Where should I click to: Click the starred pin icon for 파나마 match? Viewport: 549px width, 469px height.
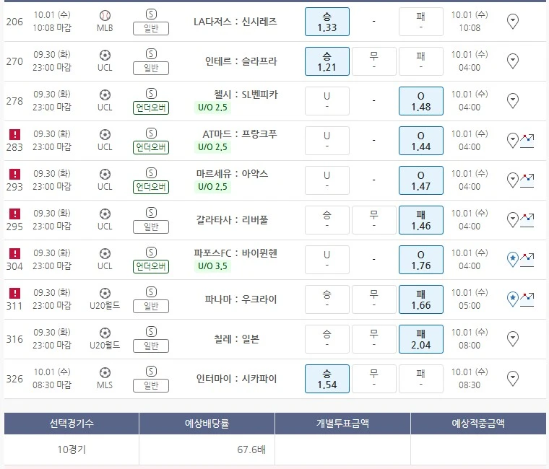[x=513, y=299]
